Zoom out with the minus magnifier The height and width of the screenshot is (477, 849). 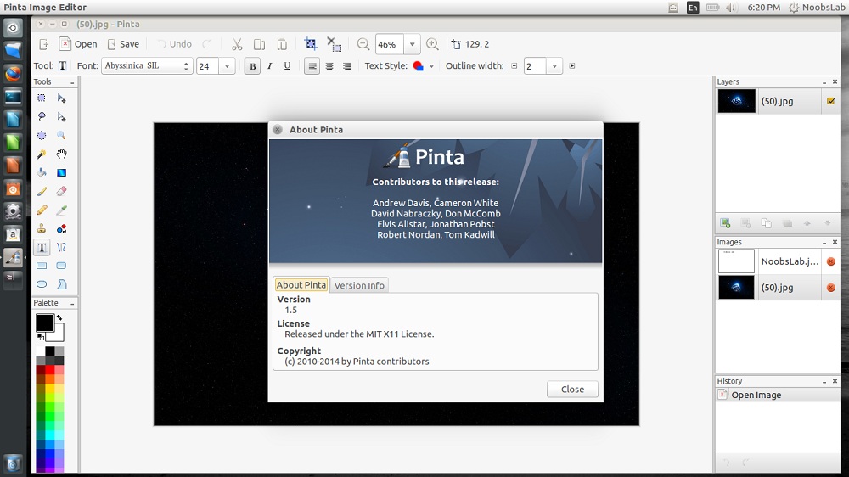363,44
